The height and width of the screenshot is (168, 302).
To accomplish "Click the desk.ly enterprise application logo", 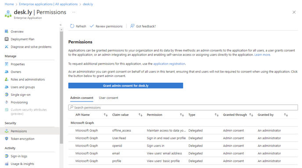I will [8, 14].
